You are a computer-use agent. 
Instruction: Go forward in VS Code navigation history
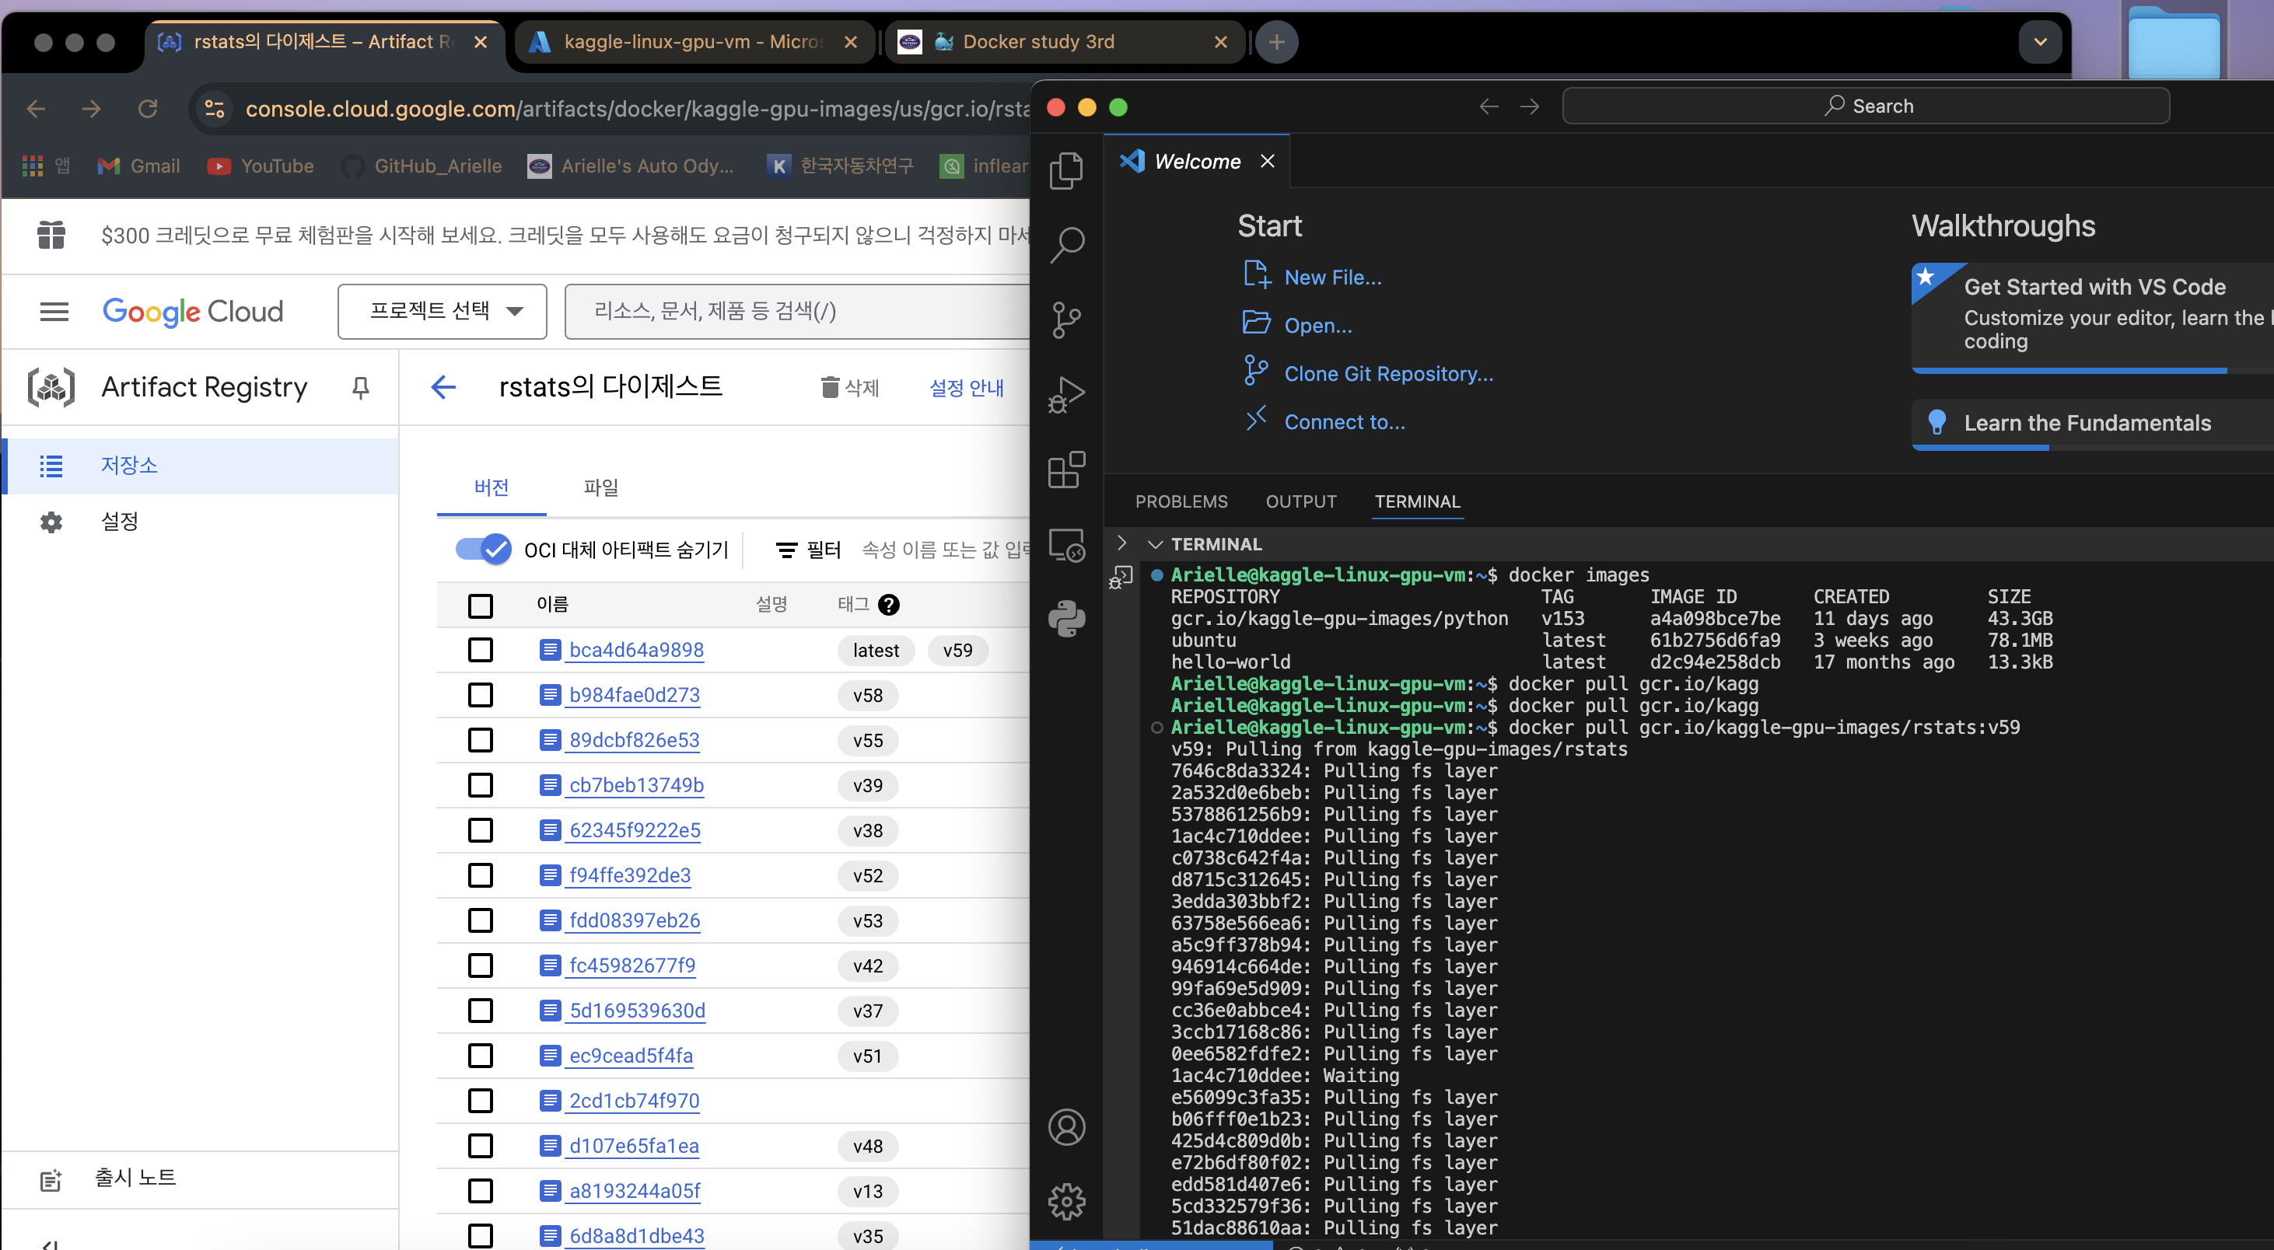tap(1530, 106)
